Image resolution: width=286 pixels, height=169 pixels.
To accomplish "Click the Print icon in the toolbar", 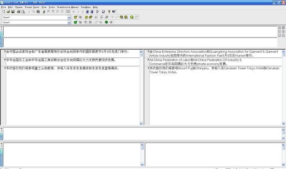I will pyautogui.click(x=18, y=12).
